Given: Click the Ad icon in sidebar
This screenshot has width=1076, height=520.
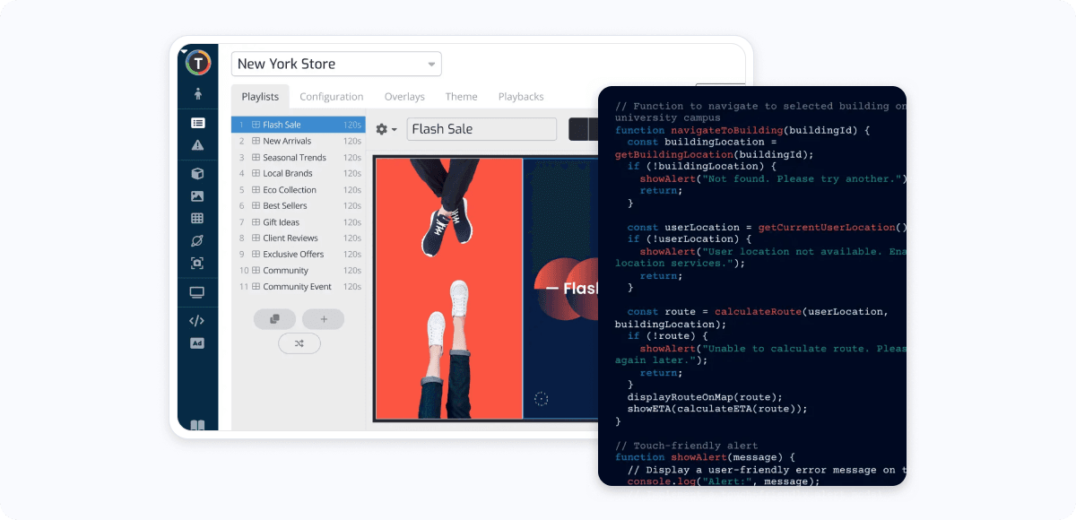Looking at the screenshot, I should click(197, 343).
